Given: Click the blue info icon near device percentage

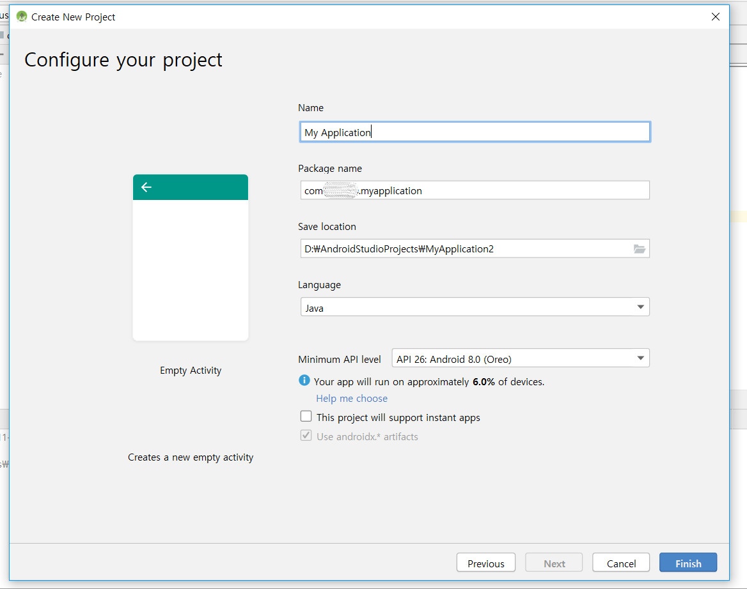Looking at the screenshot, I should (x=304, y=380).
